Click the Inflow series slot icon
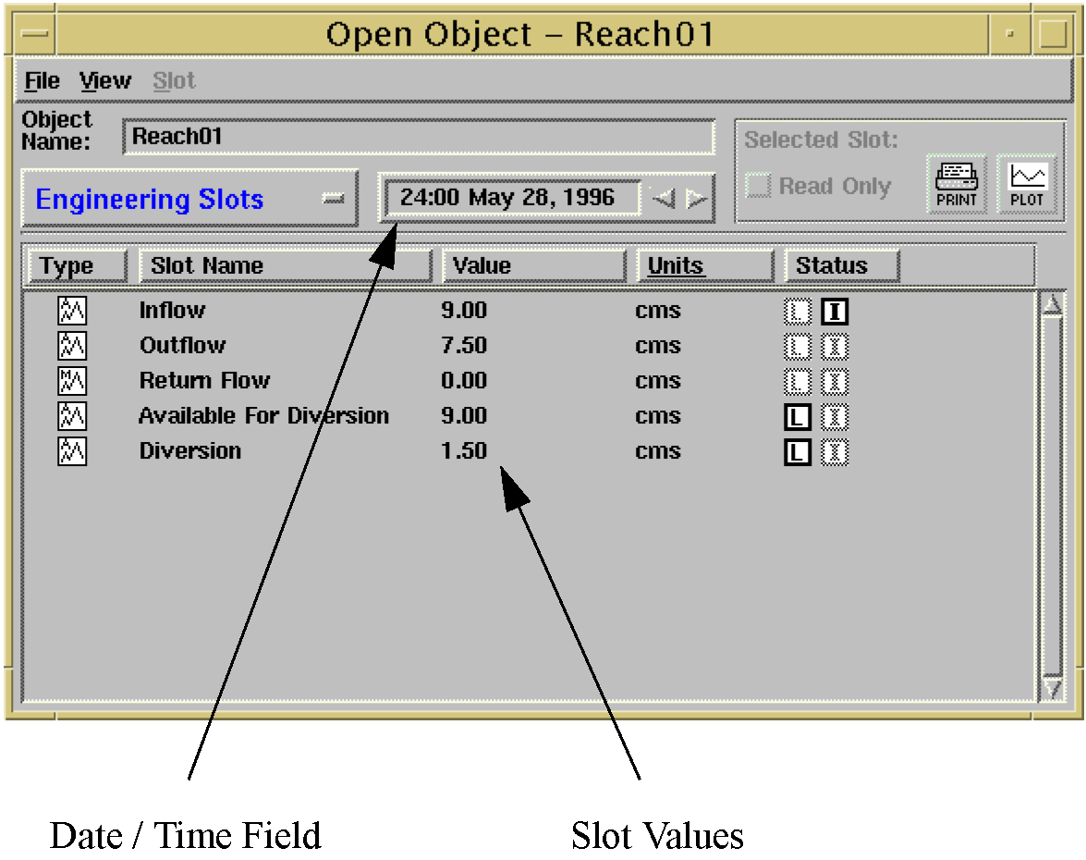Screen dimensions: 1086x860 coord(72,311)
